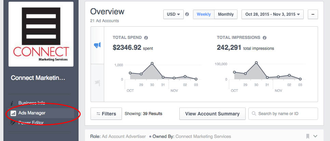Switch the overview to Monthly view
The image size is (330, 141).
(x=226, y=14)
